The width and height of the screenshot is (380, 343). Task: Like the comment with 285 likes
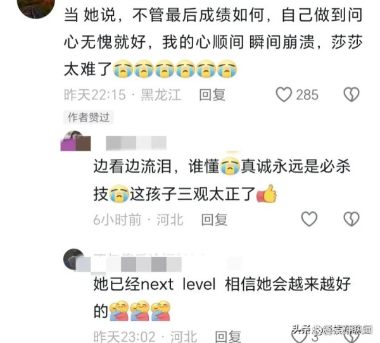tap(284, 94)
